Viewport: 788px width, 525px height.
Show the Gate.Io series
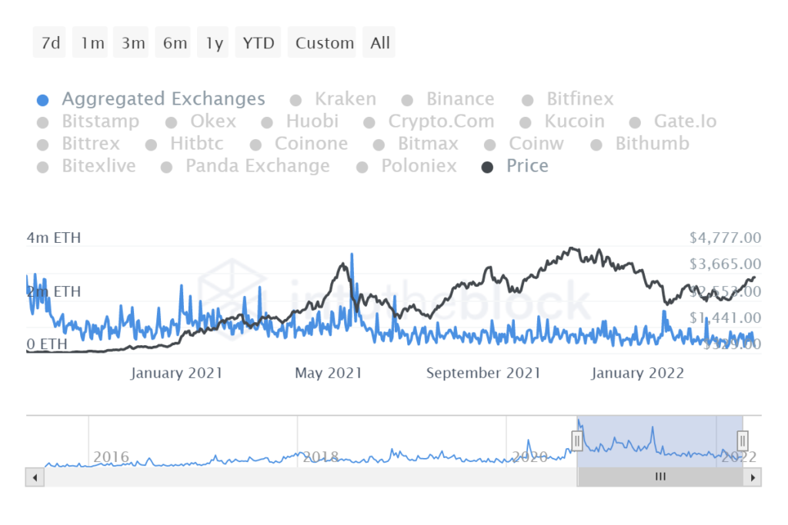pos(673,121)
